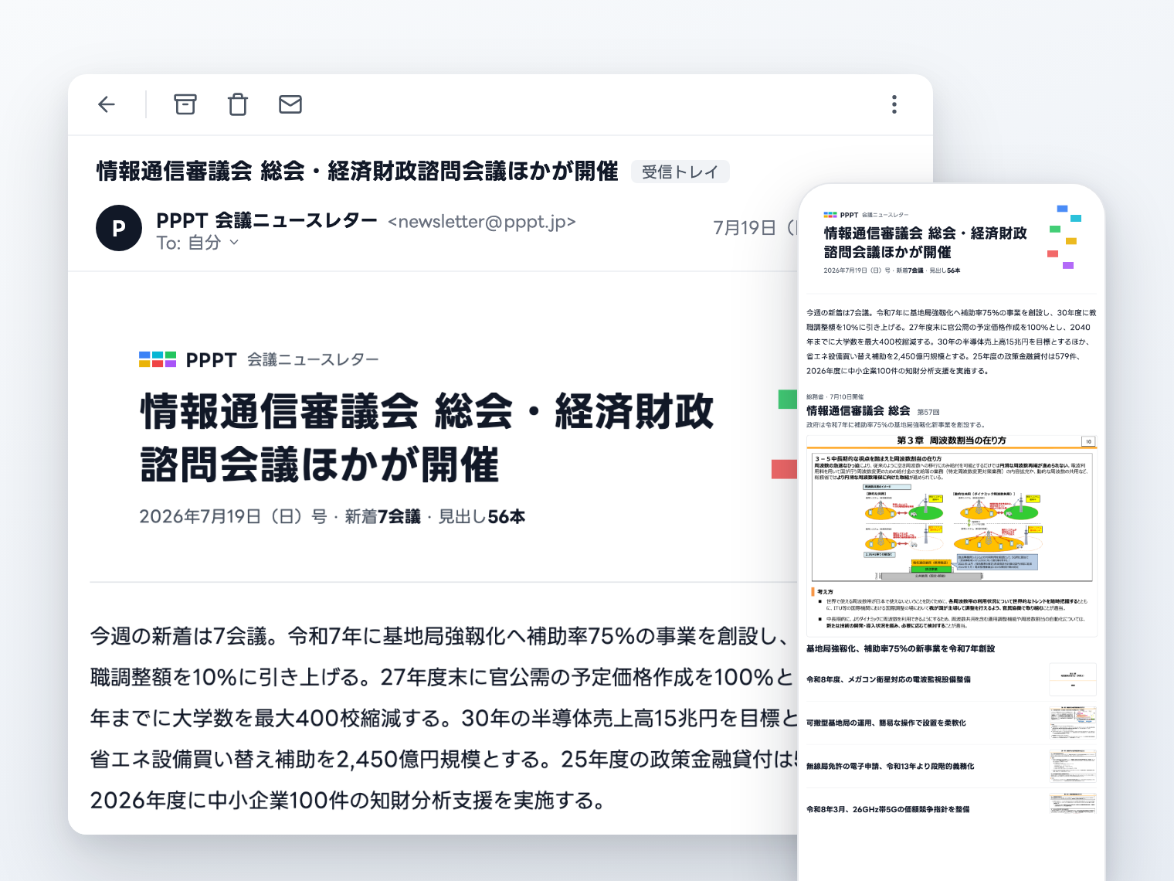This screenshot has width=1174, height=881.
Task: Click the phone preview headline 情報通信審議会 総会
Action: 925,243
